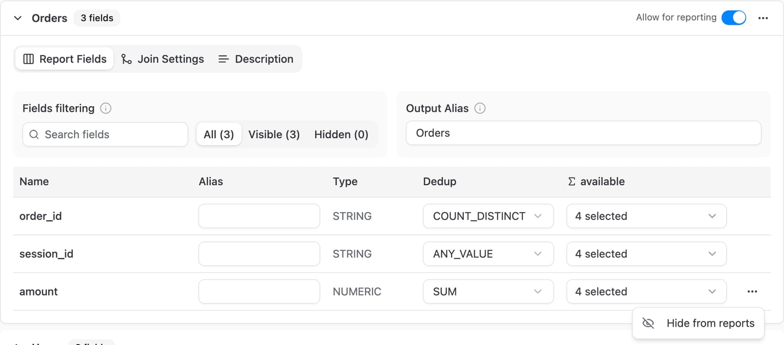Viewport: 784px width, 345px height.
Task: Click the Alias column header
Action: tap(211, 182)
